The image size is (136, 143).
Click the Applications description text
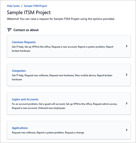[48, 133]
